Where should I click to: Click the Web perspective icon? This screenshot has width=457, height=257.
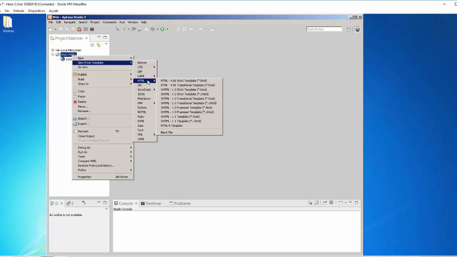[x=357, y=29]
